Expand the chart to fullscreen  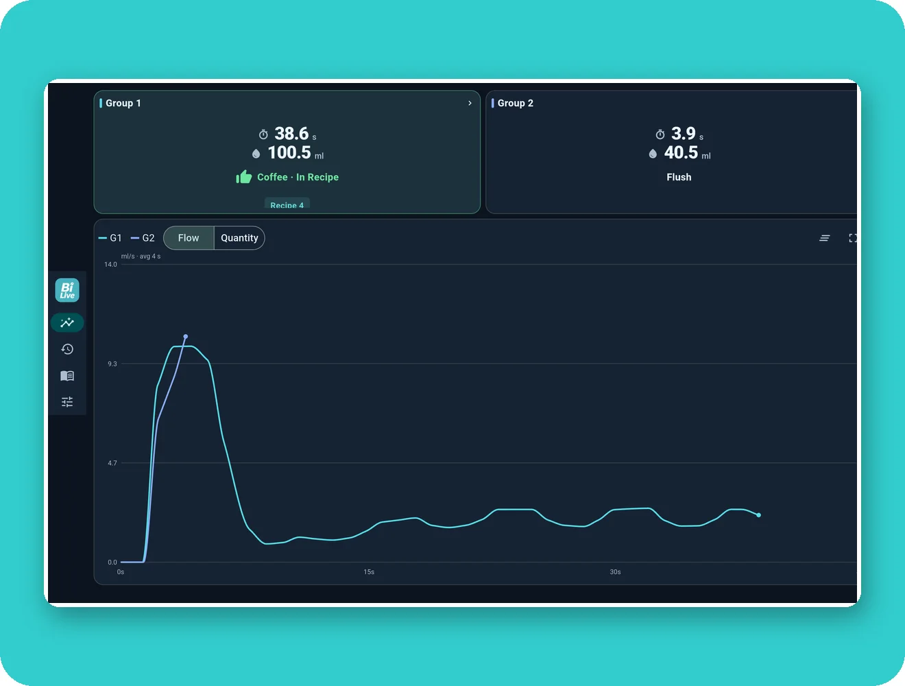tap(853, 238)
